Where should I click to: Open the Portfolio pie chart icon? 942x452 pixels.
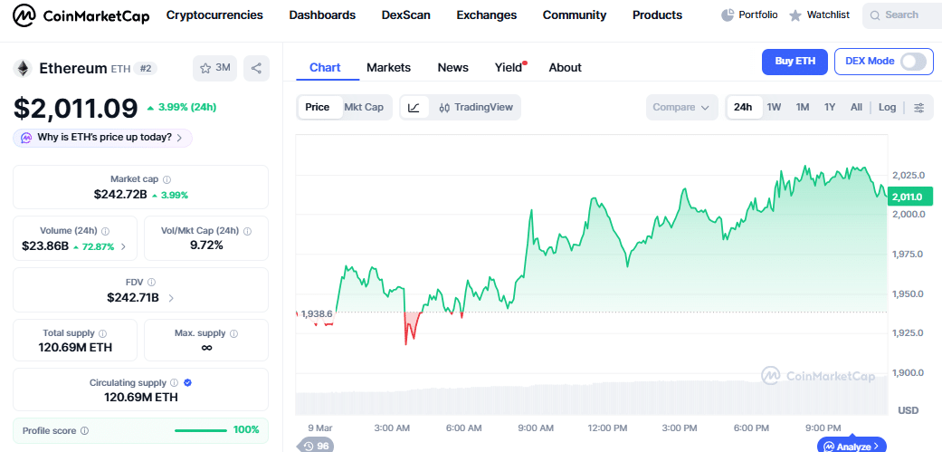(728, 15)
